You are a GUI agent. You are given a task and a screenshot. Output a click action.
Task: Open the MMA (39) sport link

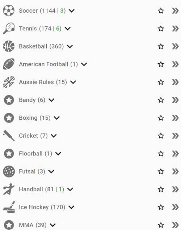(33, 225)
